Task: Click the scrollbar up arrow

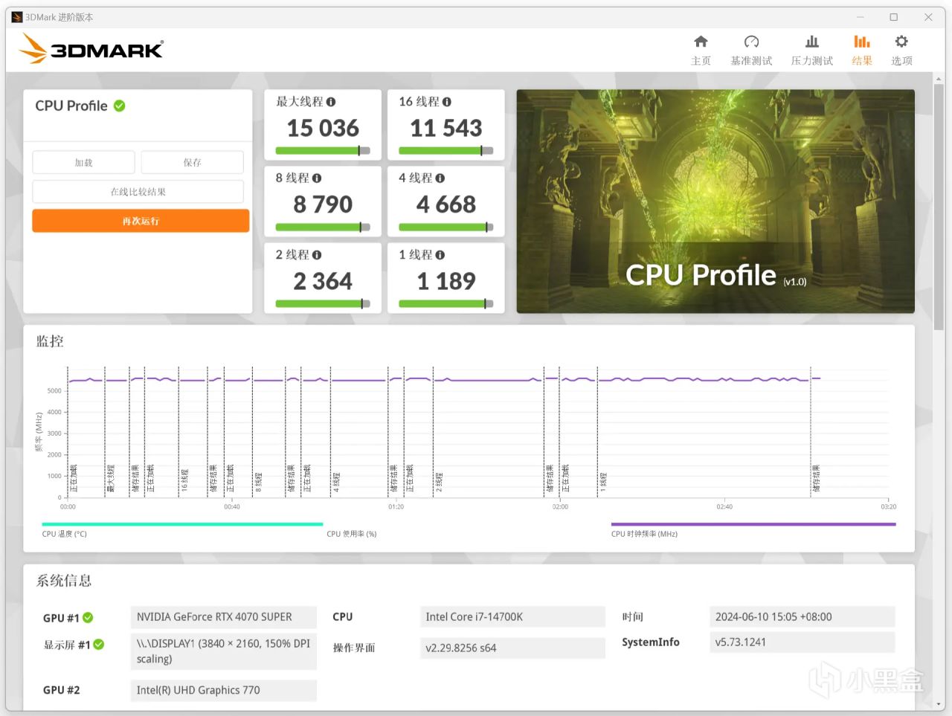Action: pos(939,77)
